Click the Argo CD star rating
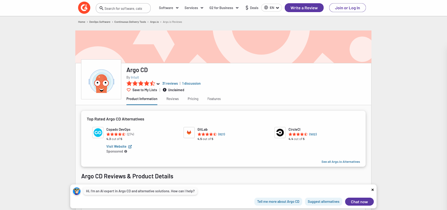 point(141,84)
